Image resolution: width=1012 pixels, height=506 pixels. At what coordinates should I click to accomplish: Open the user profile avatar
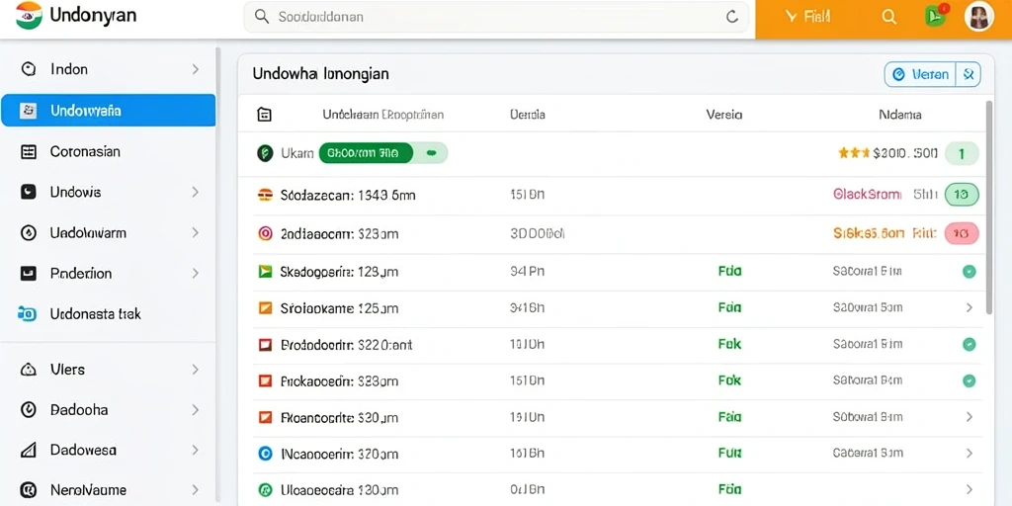click(x=978, y=16)
